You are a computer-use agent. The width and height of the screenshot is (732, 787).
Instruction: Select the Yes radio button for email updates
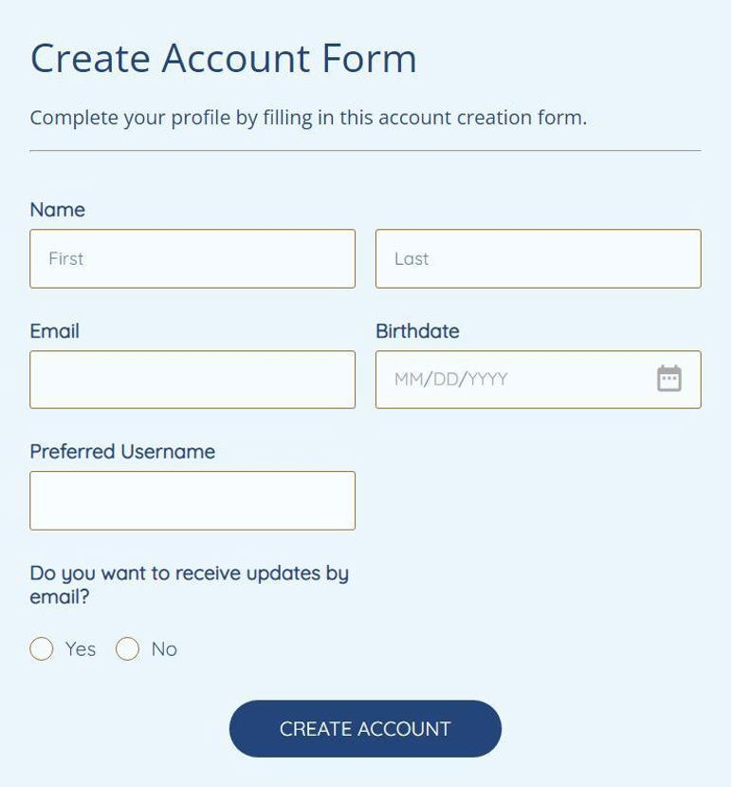[41, 648]
